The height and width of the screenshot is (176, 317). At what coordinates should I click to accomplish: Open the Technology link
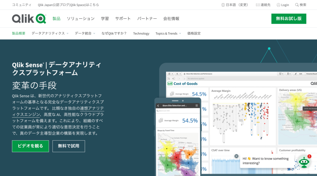(x=141, y=34)
